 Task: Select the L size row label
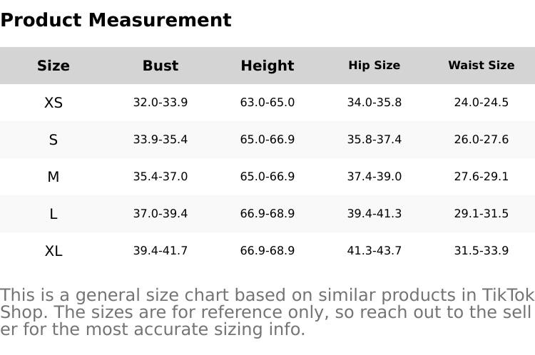click(53, 214)
